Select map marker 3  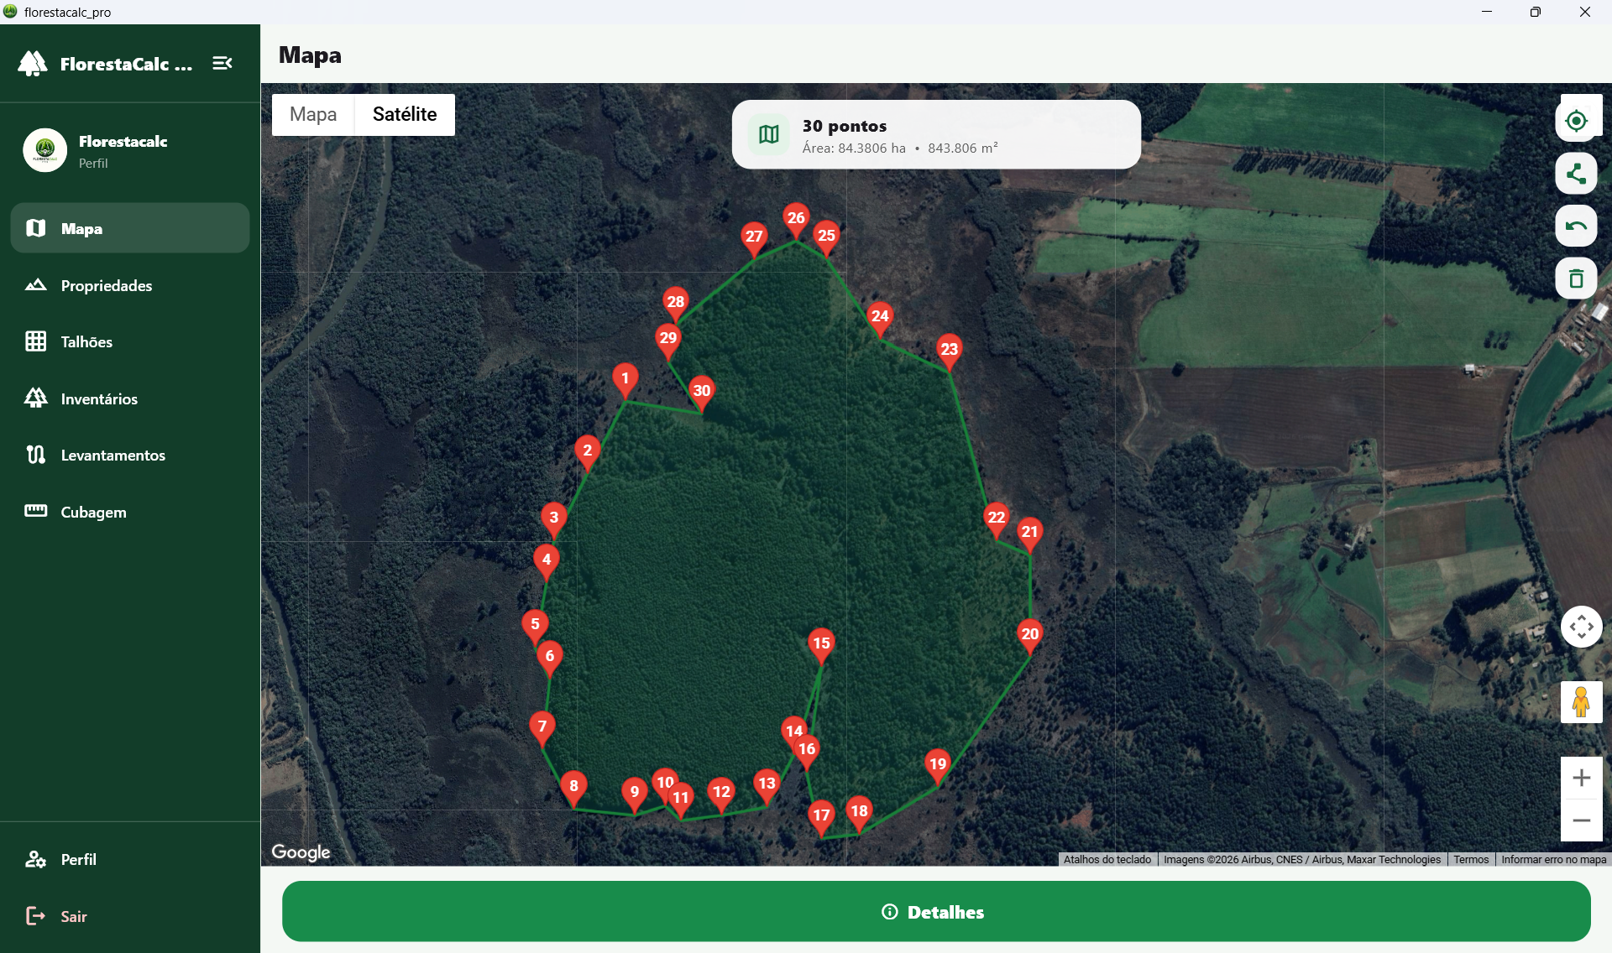553,520
